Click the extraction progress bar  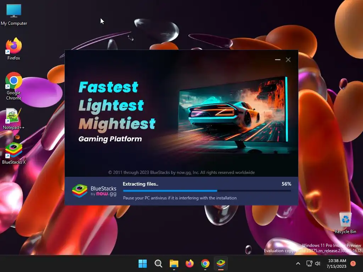tap(207, 191)
